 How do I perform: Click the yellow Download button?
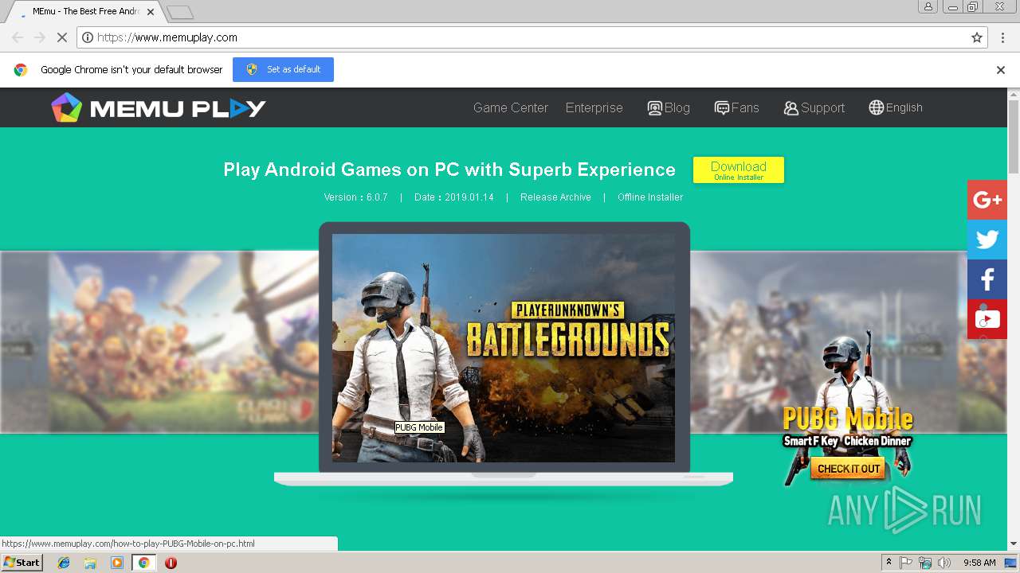click(739, 170)
